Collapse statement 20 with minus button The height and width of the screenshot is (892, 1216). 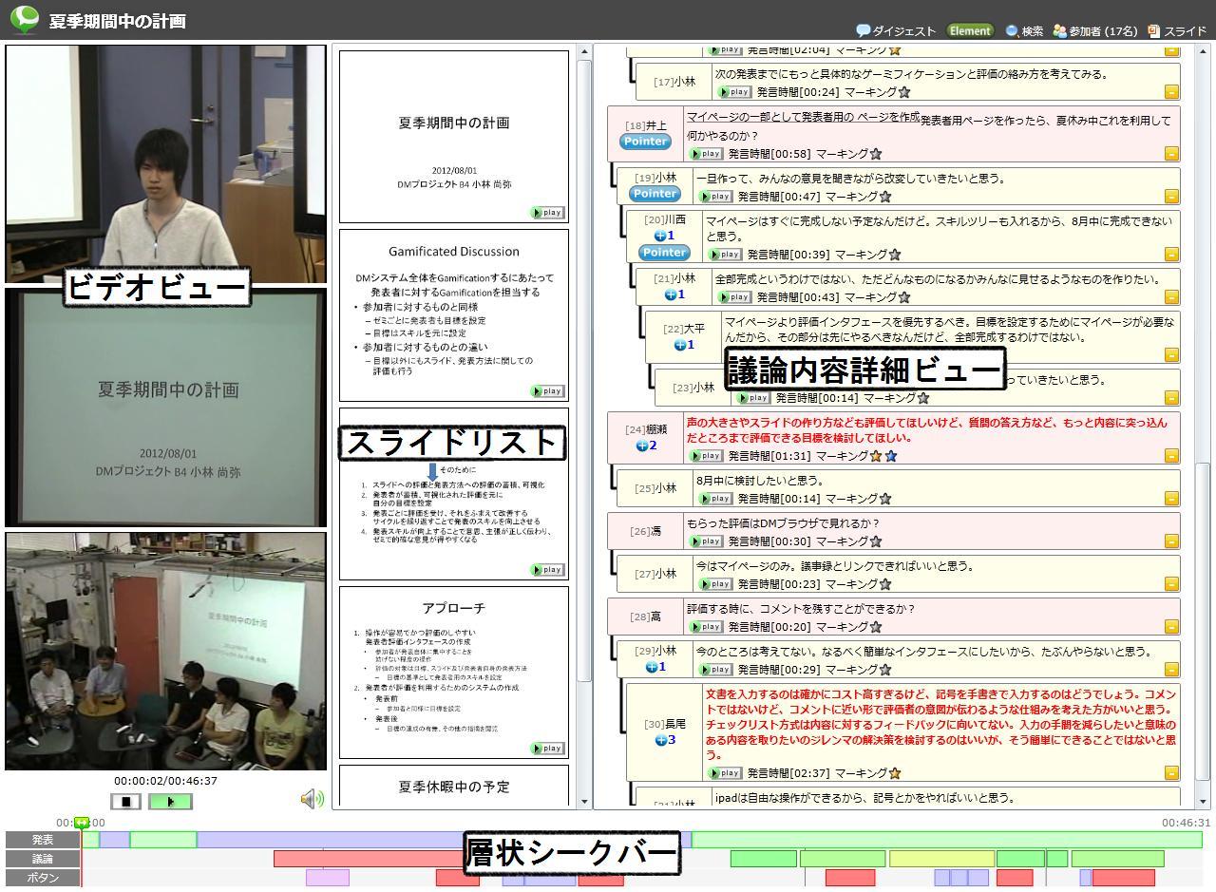1171,255
